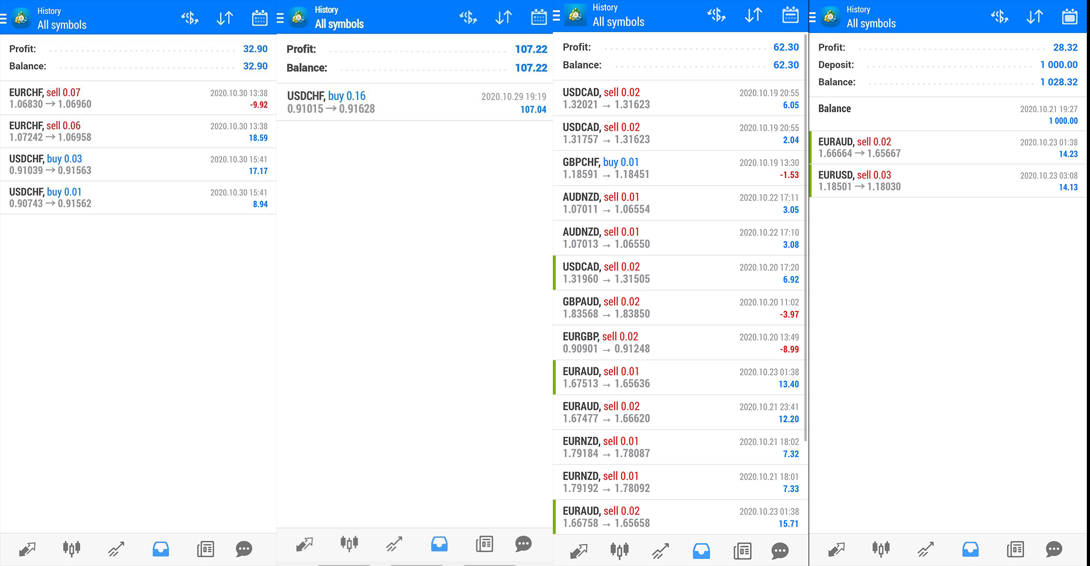This screenshot has width=1090, height=566.
Task: Open the sort order icon
Action: [224, 17]
